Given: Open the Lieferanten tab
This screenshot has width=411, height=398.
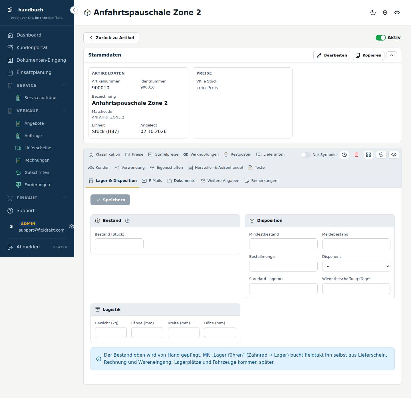Looking at the screenshot, I should tap(271, 154).
